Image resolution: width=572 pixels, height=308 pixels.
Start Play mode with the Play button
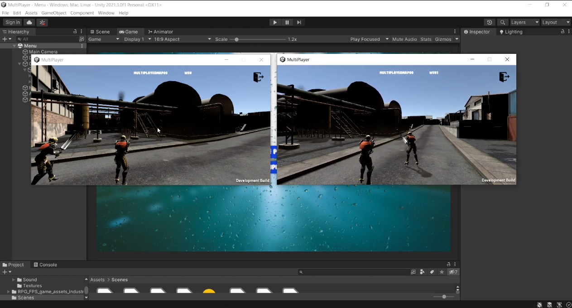[275, 22]
